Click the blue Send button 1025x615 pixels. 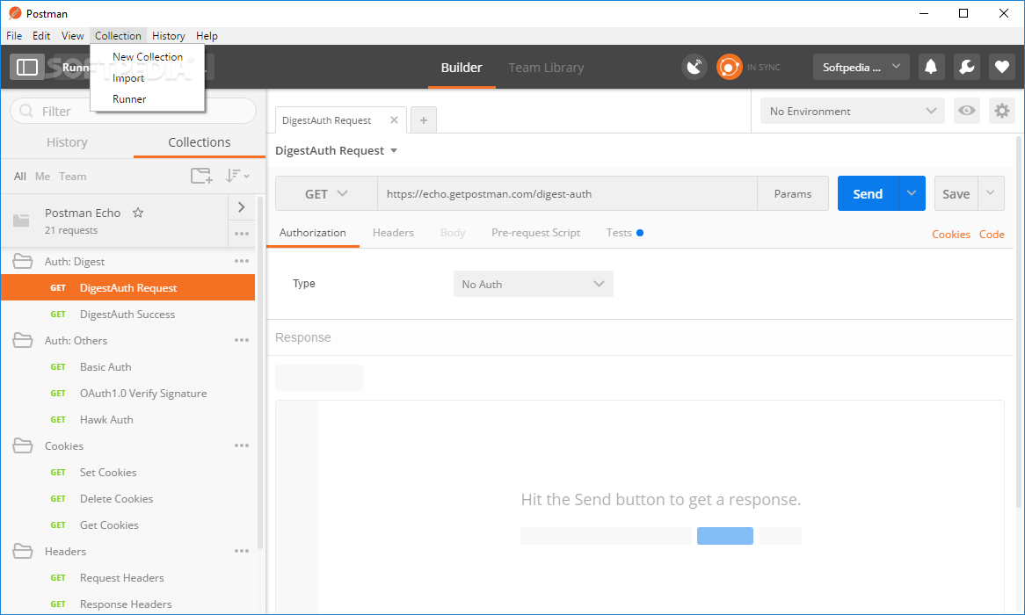(868, 193)
